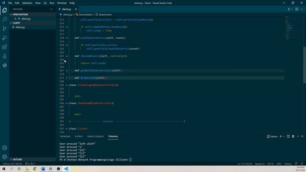
Task: Open notifications bell in status bar
Action: 302,163
